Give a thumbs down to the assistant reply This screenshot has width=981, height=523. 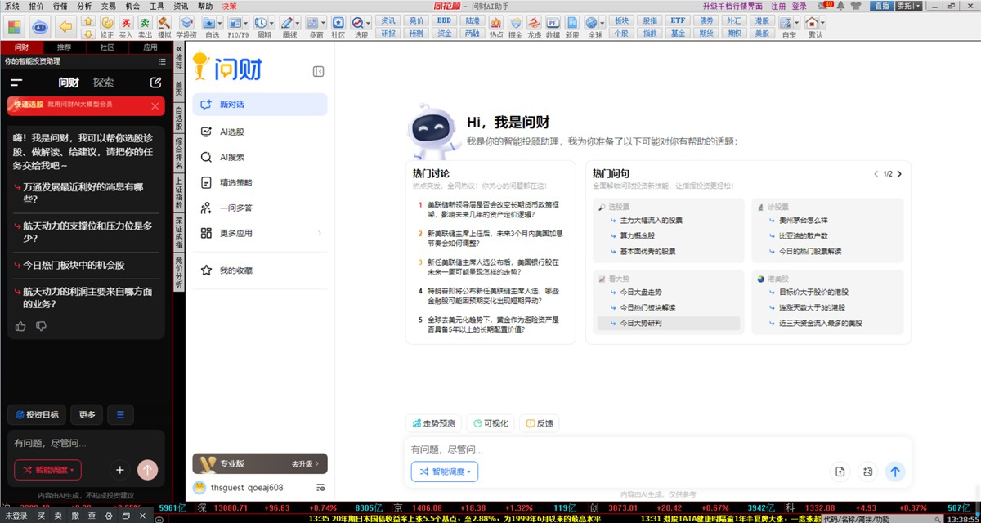[x=41, y=326]
